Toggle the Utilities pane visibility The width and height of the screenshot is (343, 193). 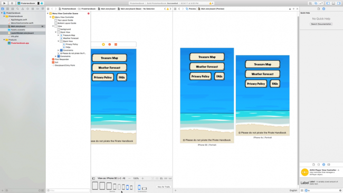(x=339, y=3)
